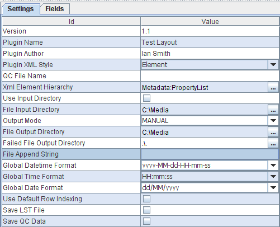This screenshot has width=280, height=227.
Task: Click the Value column header
Action: point(210,21)
